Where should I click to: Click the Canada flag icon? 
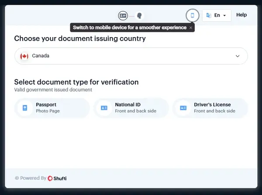24,56
